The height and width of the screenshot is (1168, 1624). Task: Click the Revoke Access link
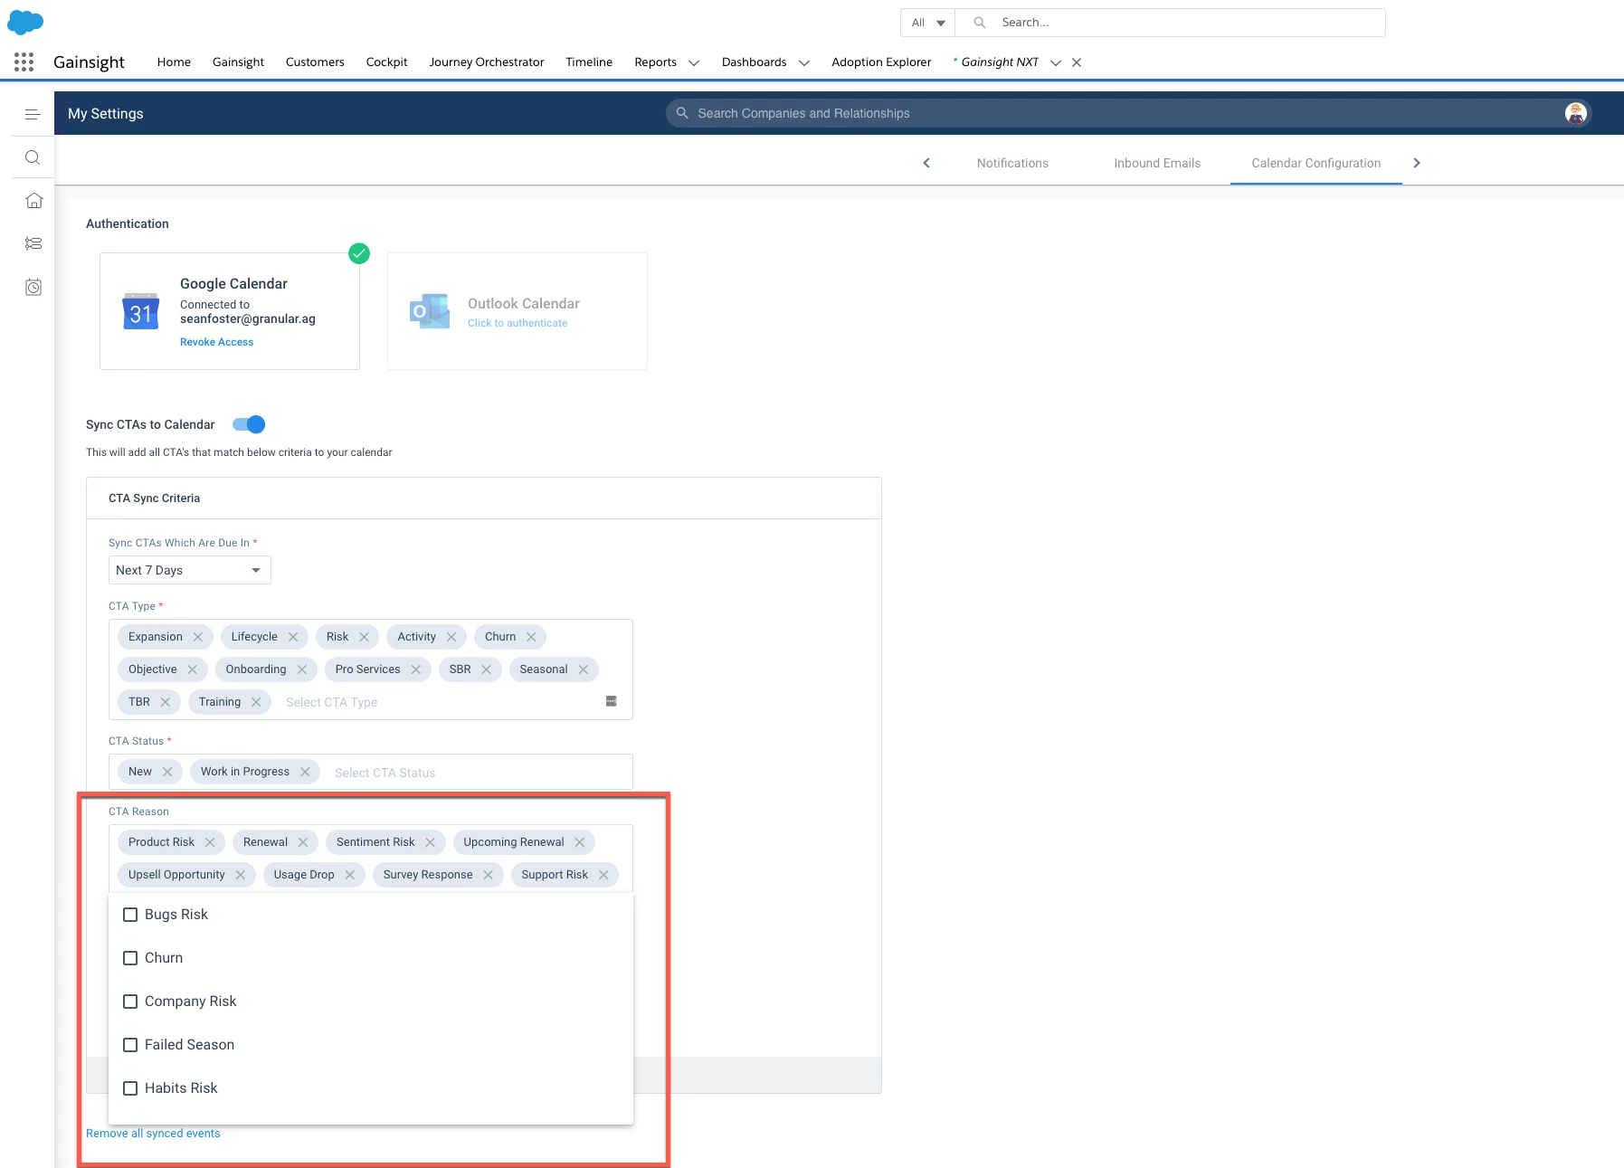coord(216,342)
